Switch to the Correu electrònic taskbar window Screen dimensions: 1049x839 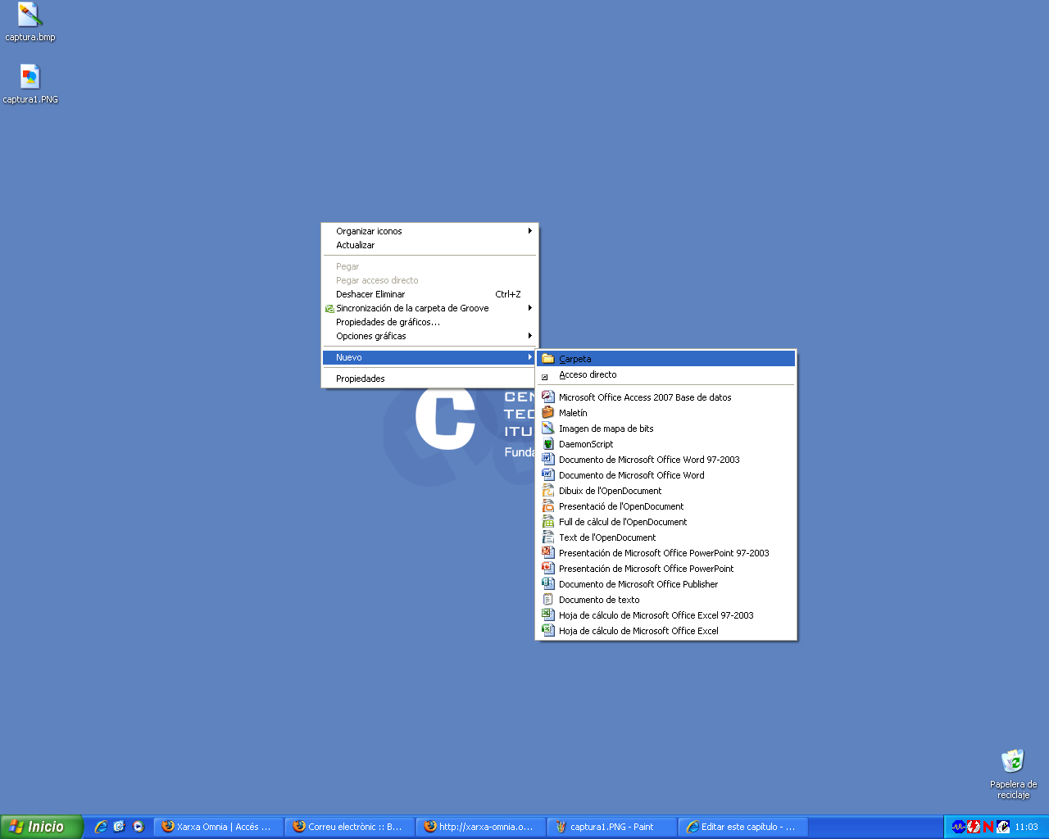(350, 827)
